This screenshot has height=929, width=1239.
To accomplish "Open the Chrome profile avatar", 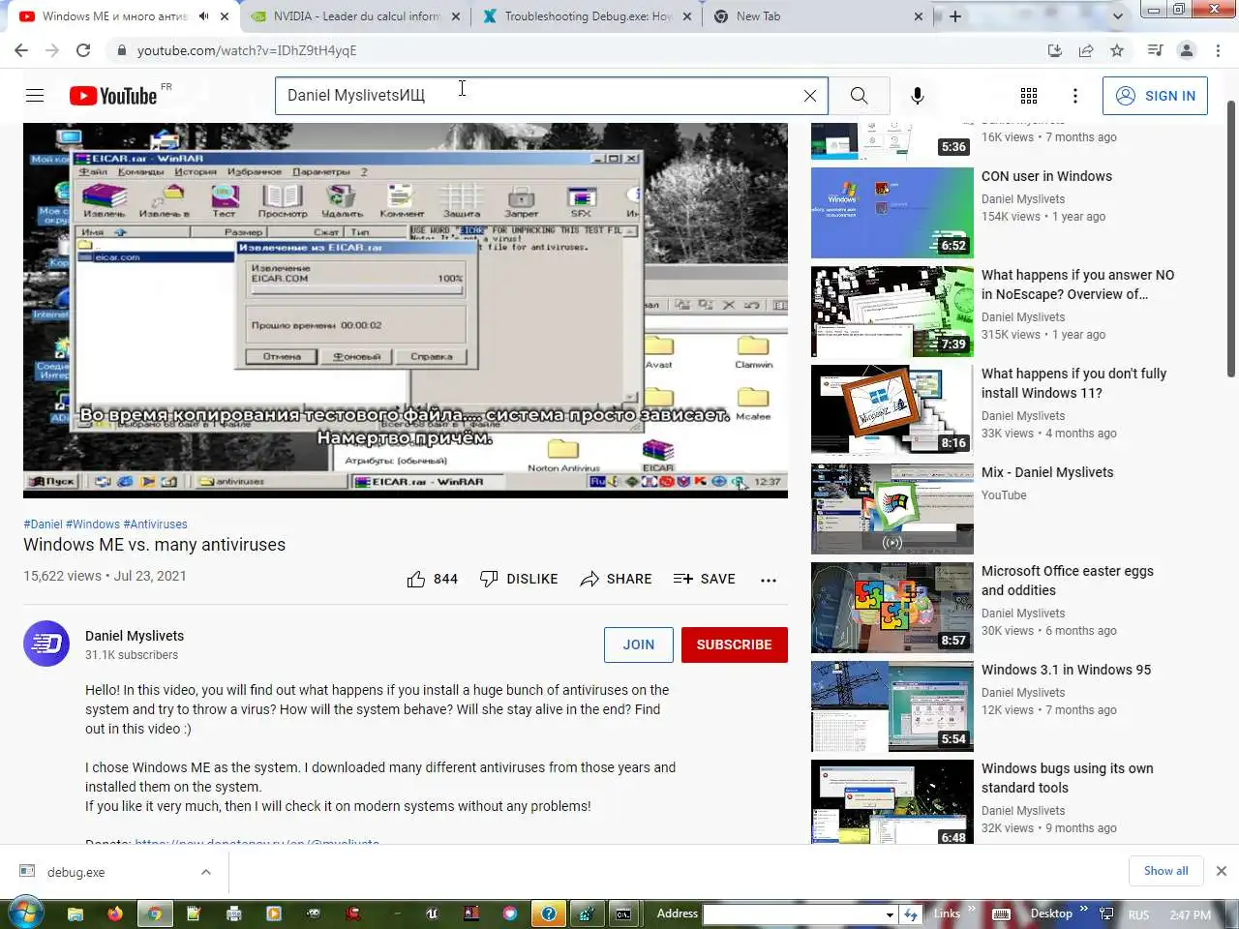I will (x=1187, y=50).
